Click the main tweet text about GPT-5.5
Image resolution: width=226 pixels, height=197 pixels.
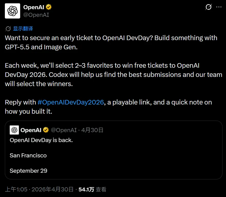pyautogui.click(x=111, y=42)
